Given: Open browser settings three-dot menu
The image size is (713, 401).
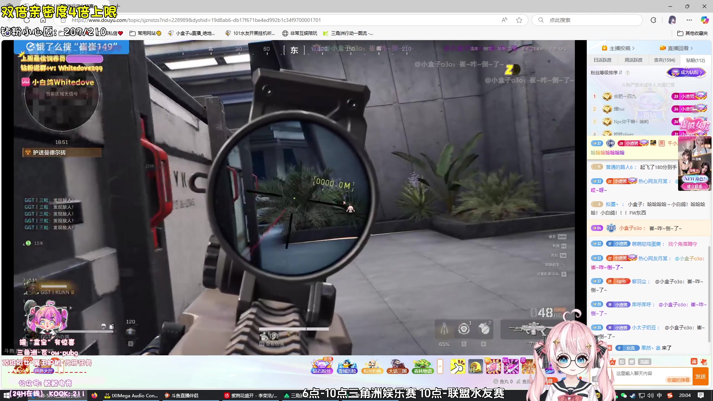Looking at the screenshot, I should coord(689,20).
